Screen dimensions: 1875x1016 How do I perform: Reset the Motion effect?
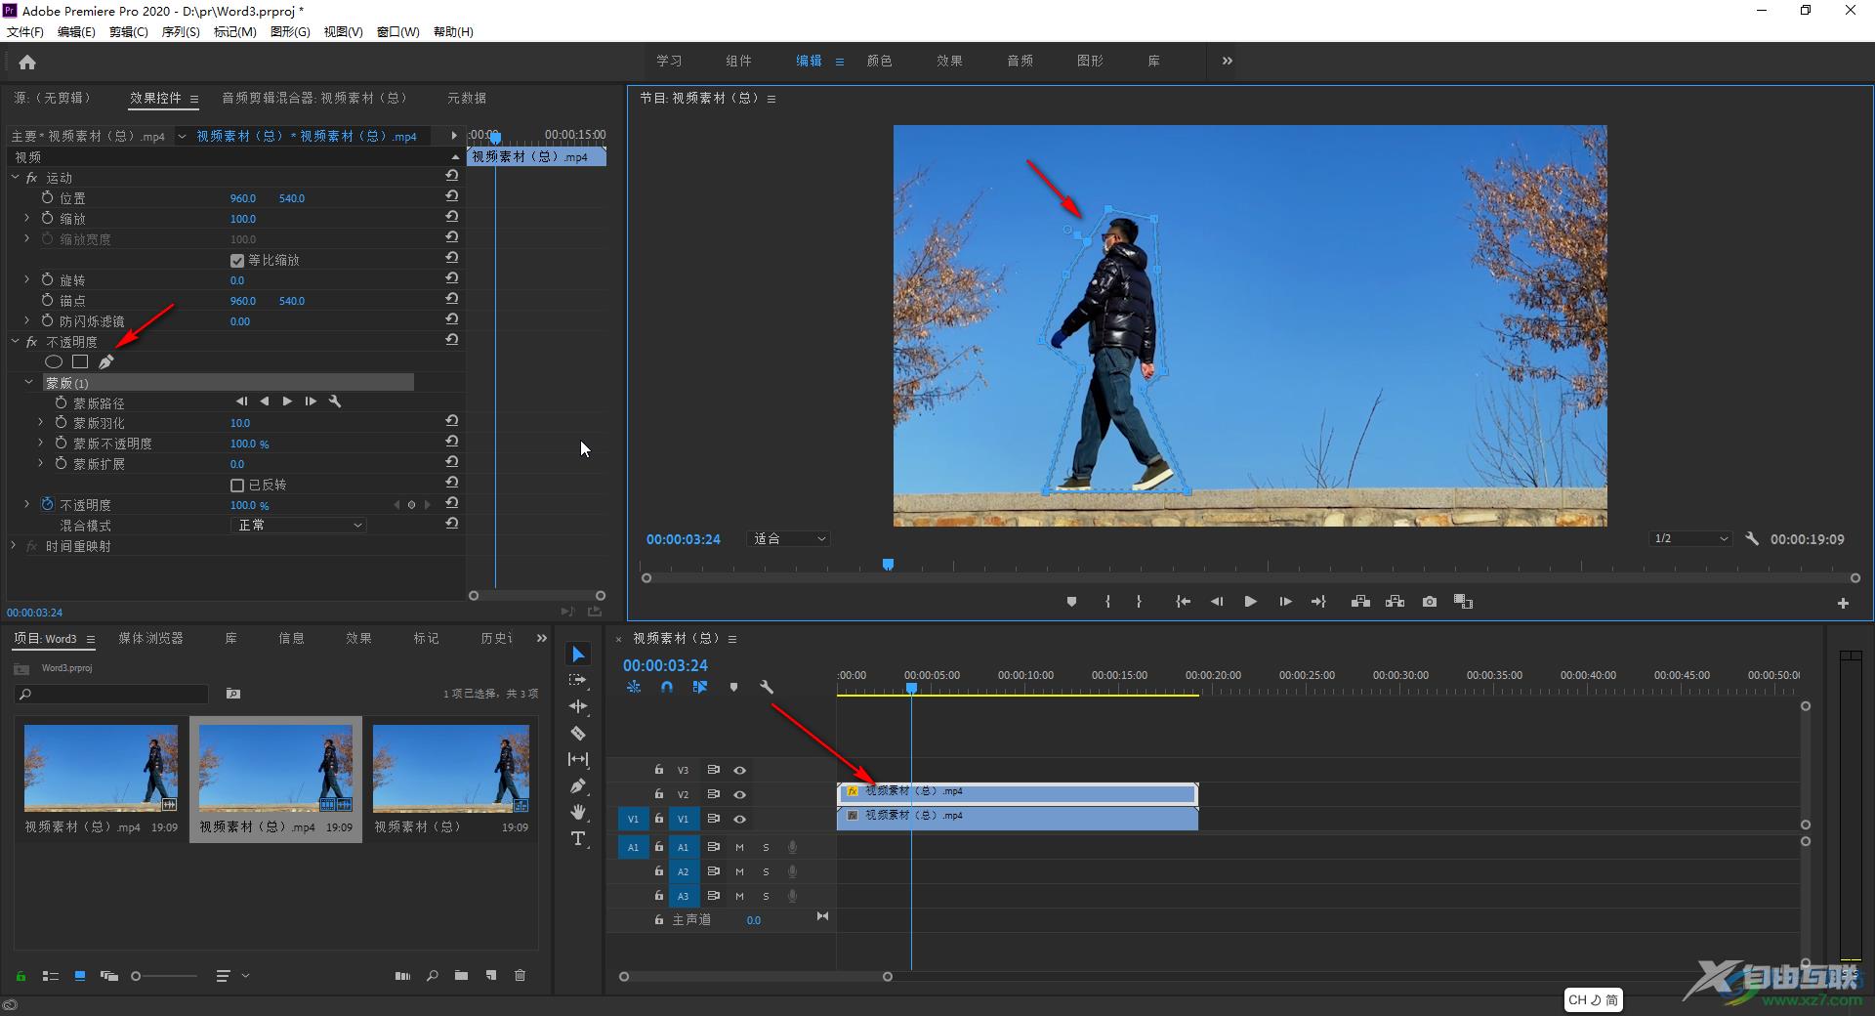[452, 176]
